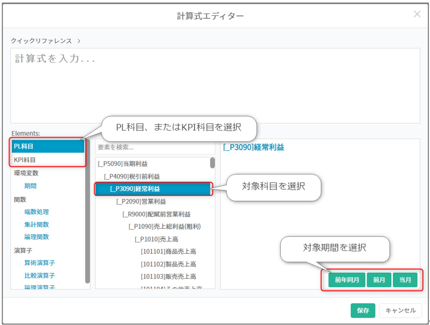Expand the クイックリファレンス chevron
The width and height of the screenshot is (430, 325).
coord(79,41)
